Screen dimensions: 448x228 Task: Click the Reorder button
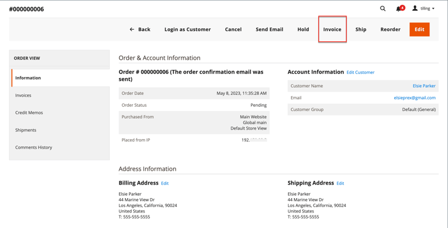pos(390,29)
